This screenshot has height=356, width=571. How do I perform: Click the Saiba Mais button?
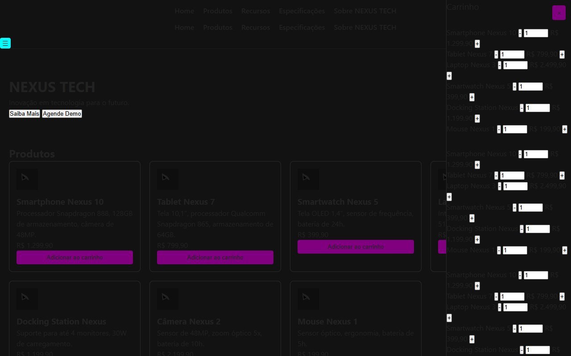[x=25, y=113]
